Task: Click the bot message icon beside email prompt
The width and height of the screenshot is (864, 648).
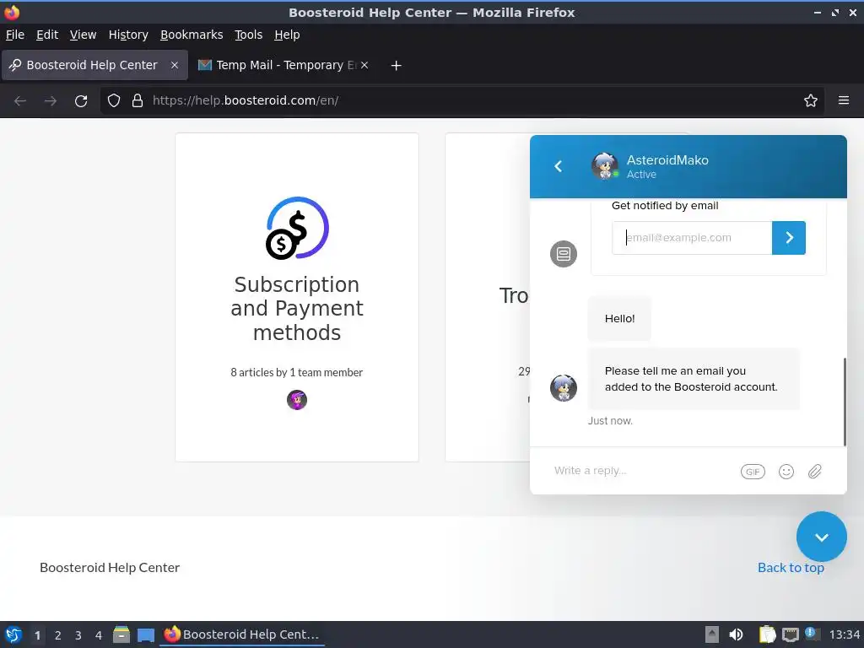Action: 563,254
